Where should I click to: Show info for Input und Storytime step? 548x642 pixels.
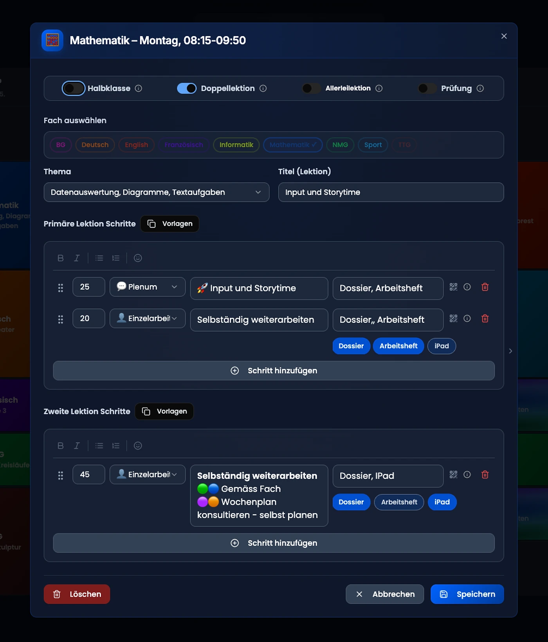[x=467, y=287]
